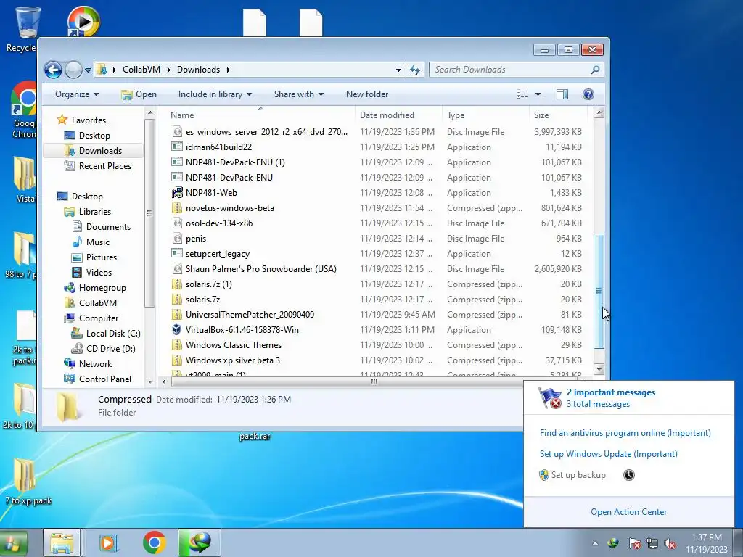Open Pictures library
The width and height of the screenshot is (743, 557).
[x=102, y=257]
